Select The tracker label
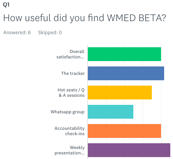 (73, 73)
